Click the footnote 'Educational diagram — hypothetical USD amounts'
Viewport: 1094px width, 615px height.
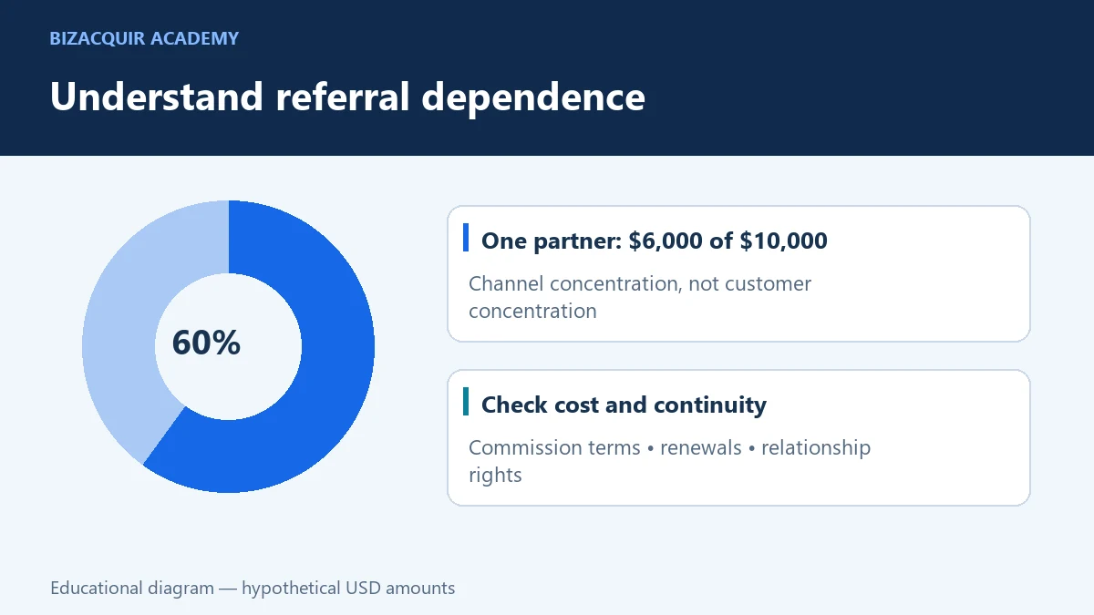point(253,588)
